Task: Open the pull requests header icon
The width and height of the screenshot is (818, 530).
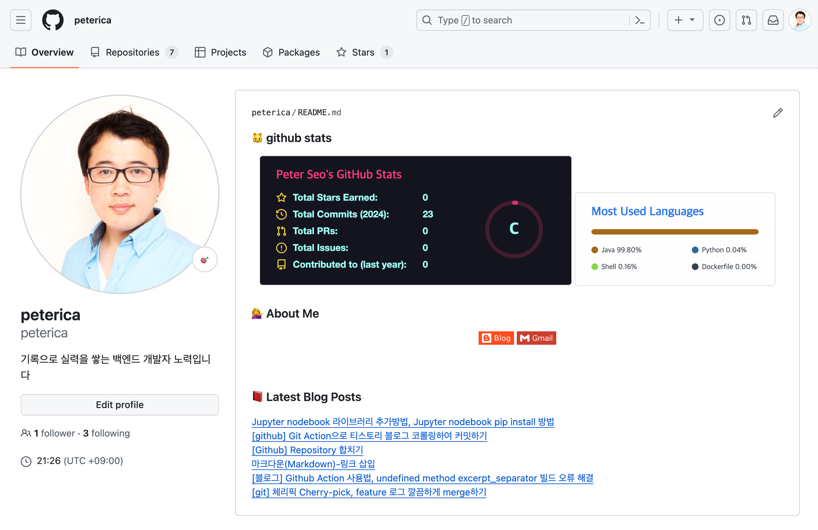Action: tap(746, 20)
